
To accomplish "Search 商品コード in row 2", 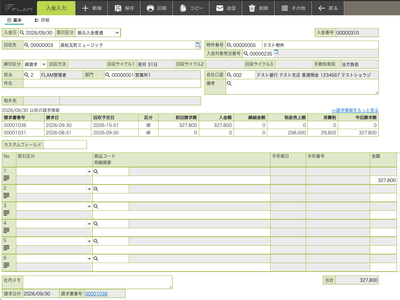I will (x=96, y=189).
